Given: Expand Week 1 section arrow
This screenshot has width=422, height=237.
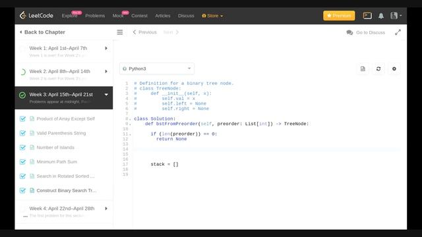Looking at the screenshot, I should point(106,48).
